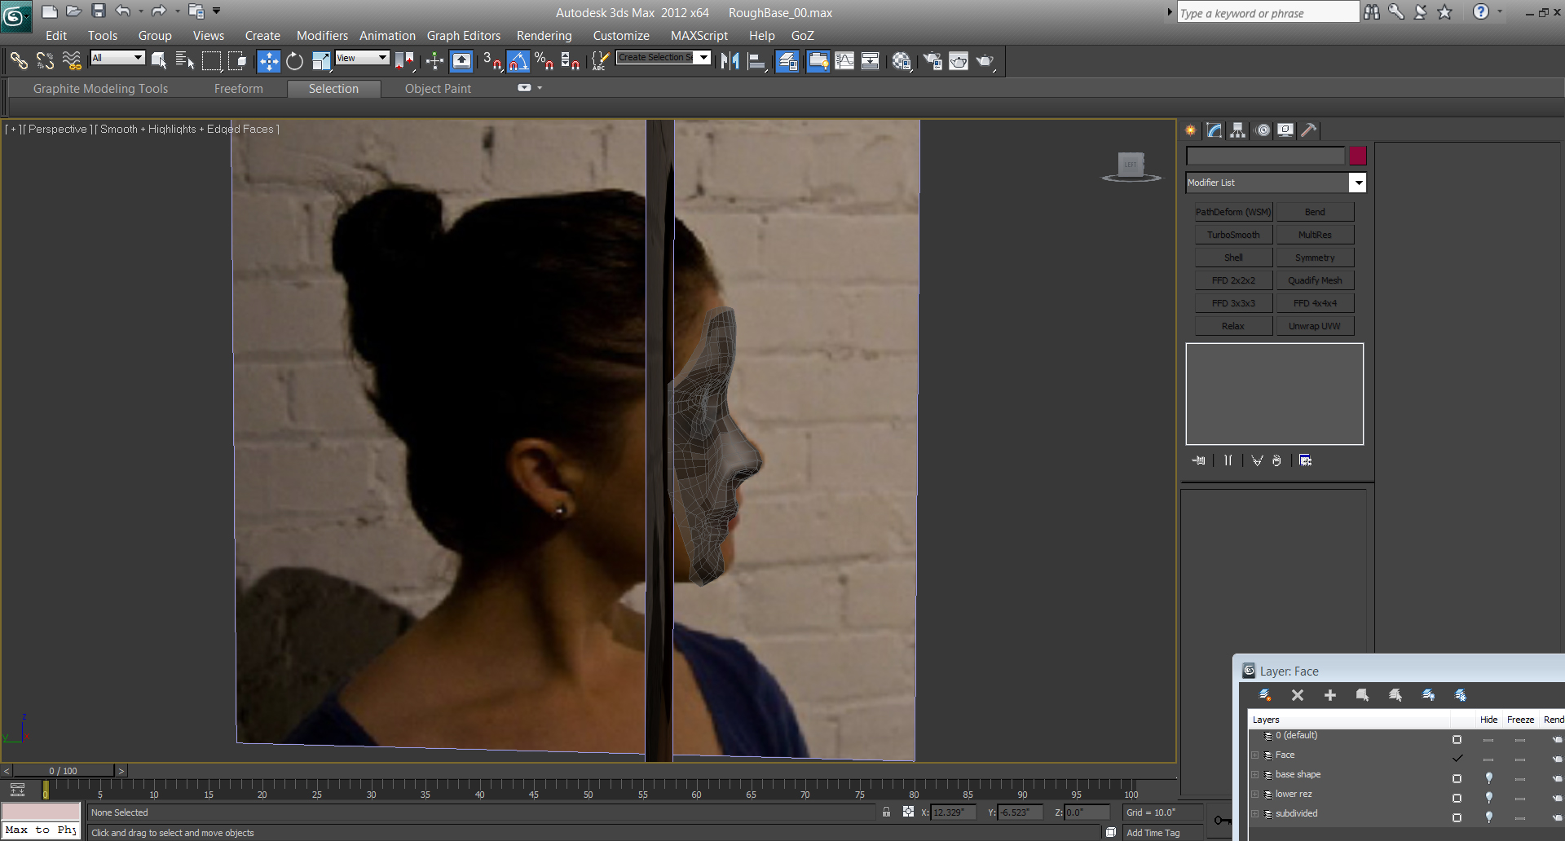Open the Create Selection Set dropdown
This screenshot has width=1565, height=841.
[x=703, y=57]
